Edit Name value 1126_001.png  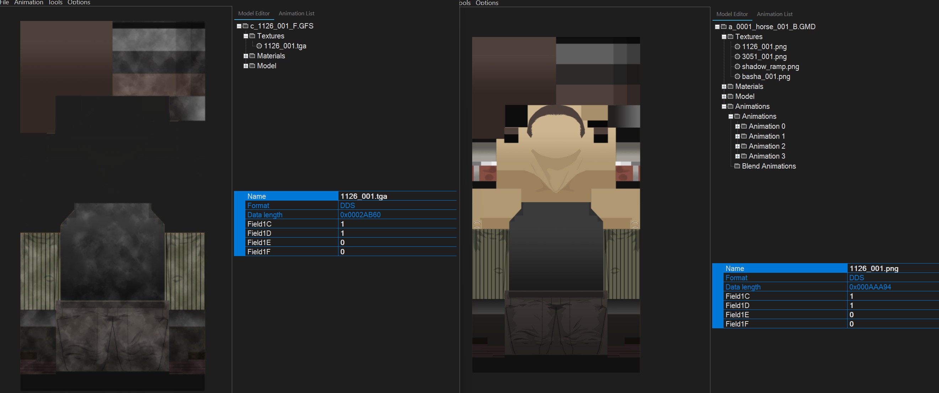[893, 268]
